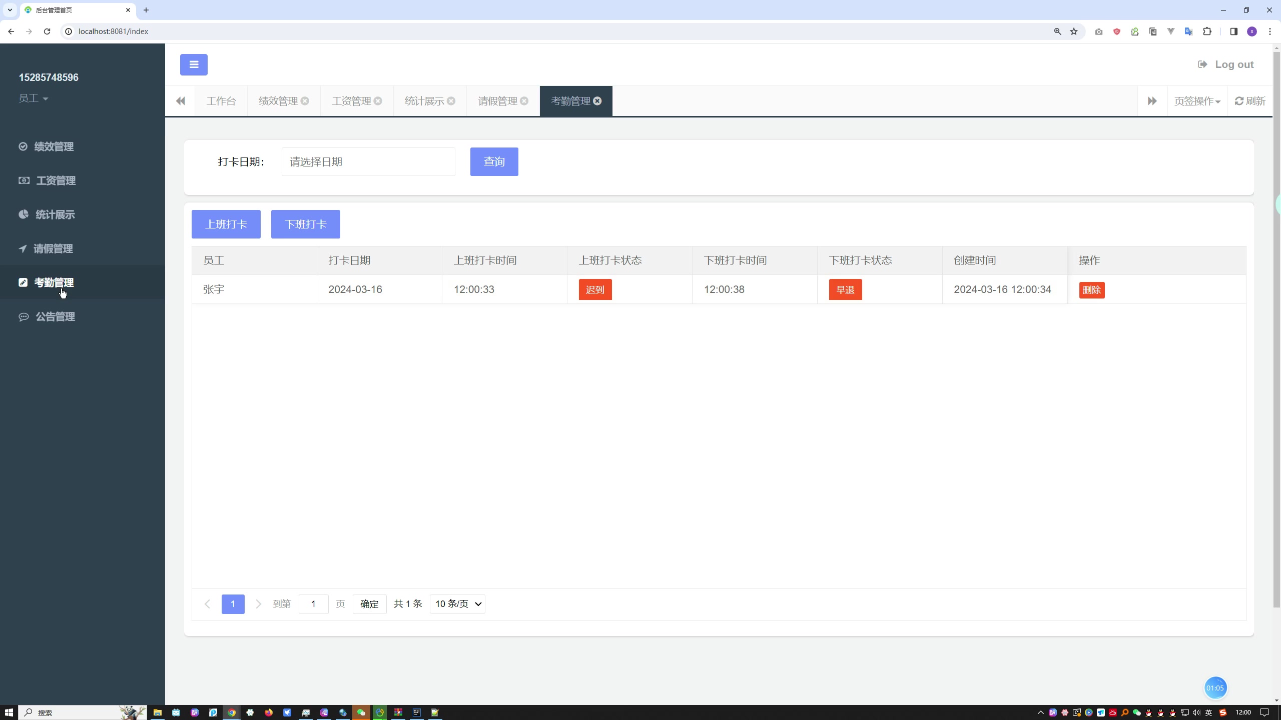Viewport: 1281px width, 720px height.
Task: Click the sidebar collapse toggle icon
Action: click(193, 64)
